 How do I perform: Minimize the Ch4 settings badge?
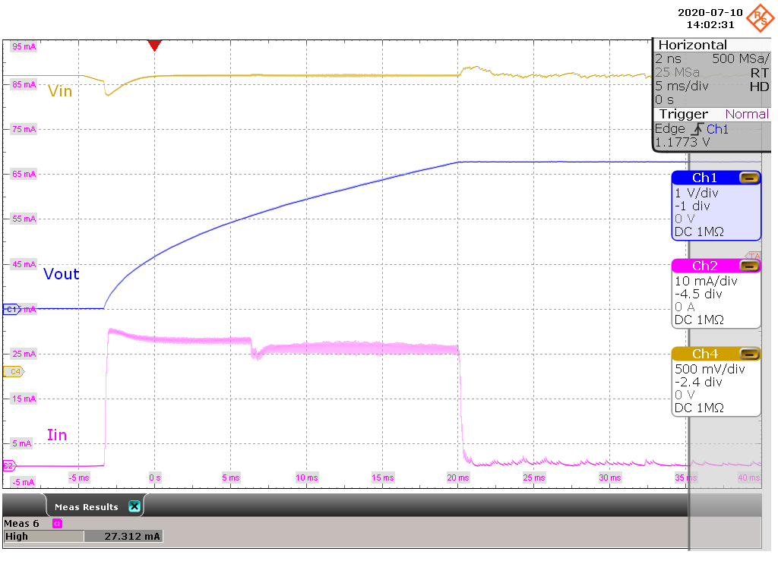tap(751, 353)
